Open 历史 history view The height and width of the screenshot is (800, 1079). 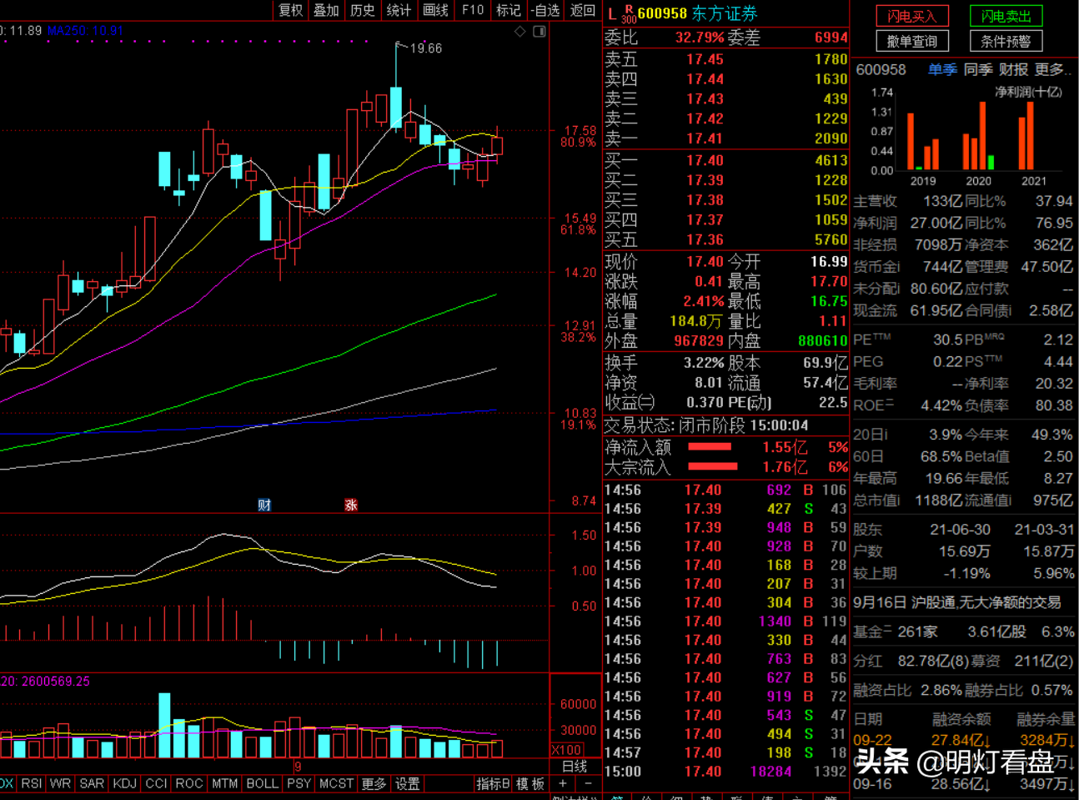(x=362, y=10)
